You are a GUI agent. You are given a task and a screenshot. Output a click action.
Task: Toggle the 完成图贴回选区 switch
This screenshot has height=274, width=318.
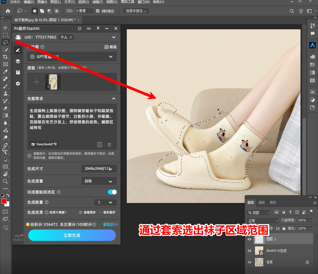coord(112,192)
